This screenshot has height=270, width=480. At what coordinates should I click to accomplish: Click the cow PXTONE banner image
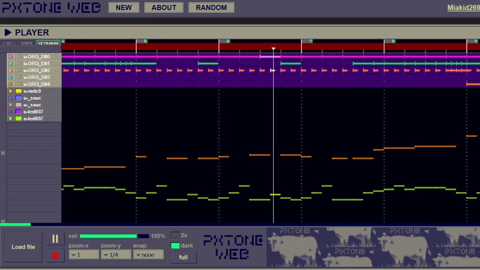click(x=373, y=247)
